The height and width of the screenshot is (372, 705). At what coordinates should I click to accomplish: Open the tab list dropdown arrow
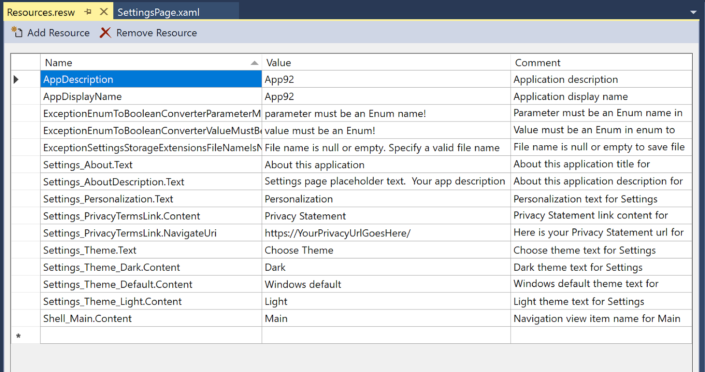coord(694,12)
